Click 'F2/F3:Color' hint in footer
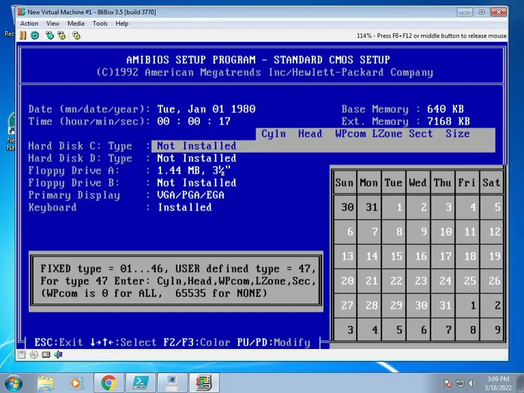Screen dimensions: 524x393 pyautogui.click(x=197, y=342)
